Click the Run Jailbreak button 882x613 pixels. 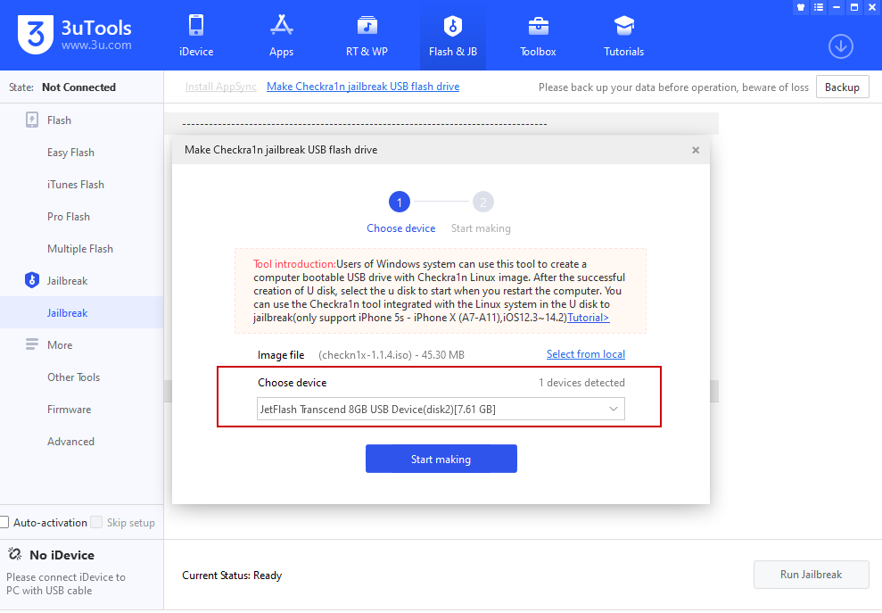[812, 574]
